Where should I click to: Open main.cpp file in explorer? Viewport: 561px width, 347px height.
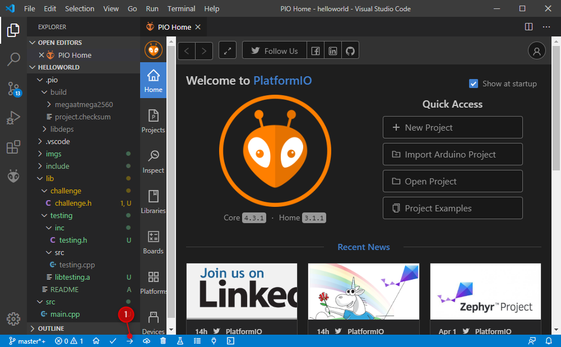[84, 314]
